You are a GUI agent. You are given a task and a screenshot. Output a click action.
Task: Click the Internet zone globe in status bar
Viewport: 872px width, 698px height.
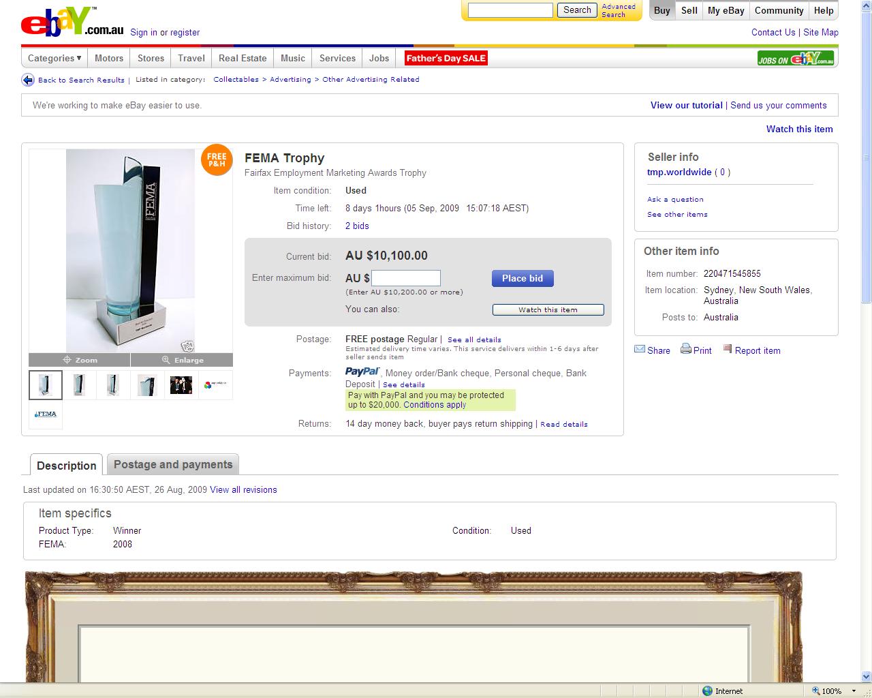coord(707,691)
